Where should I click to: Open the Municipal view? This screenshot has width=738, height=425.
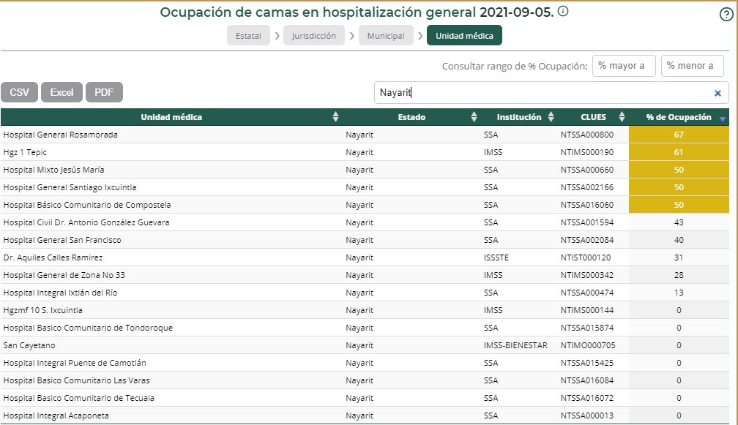(386, 34)
